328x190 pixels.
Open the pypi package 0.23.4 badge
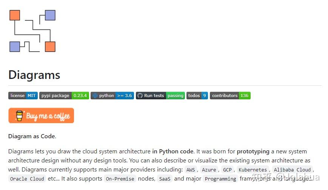tap(64, 96)
